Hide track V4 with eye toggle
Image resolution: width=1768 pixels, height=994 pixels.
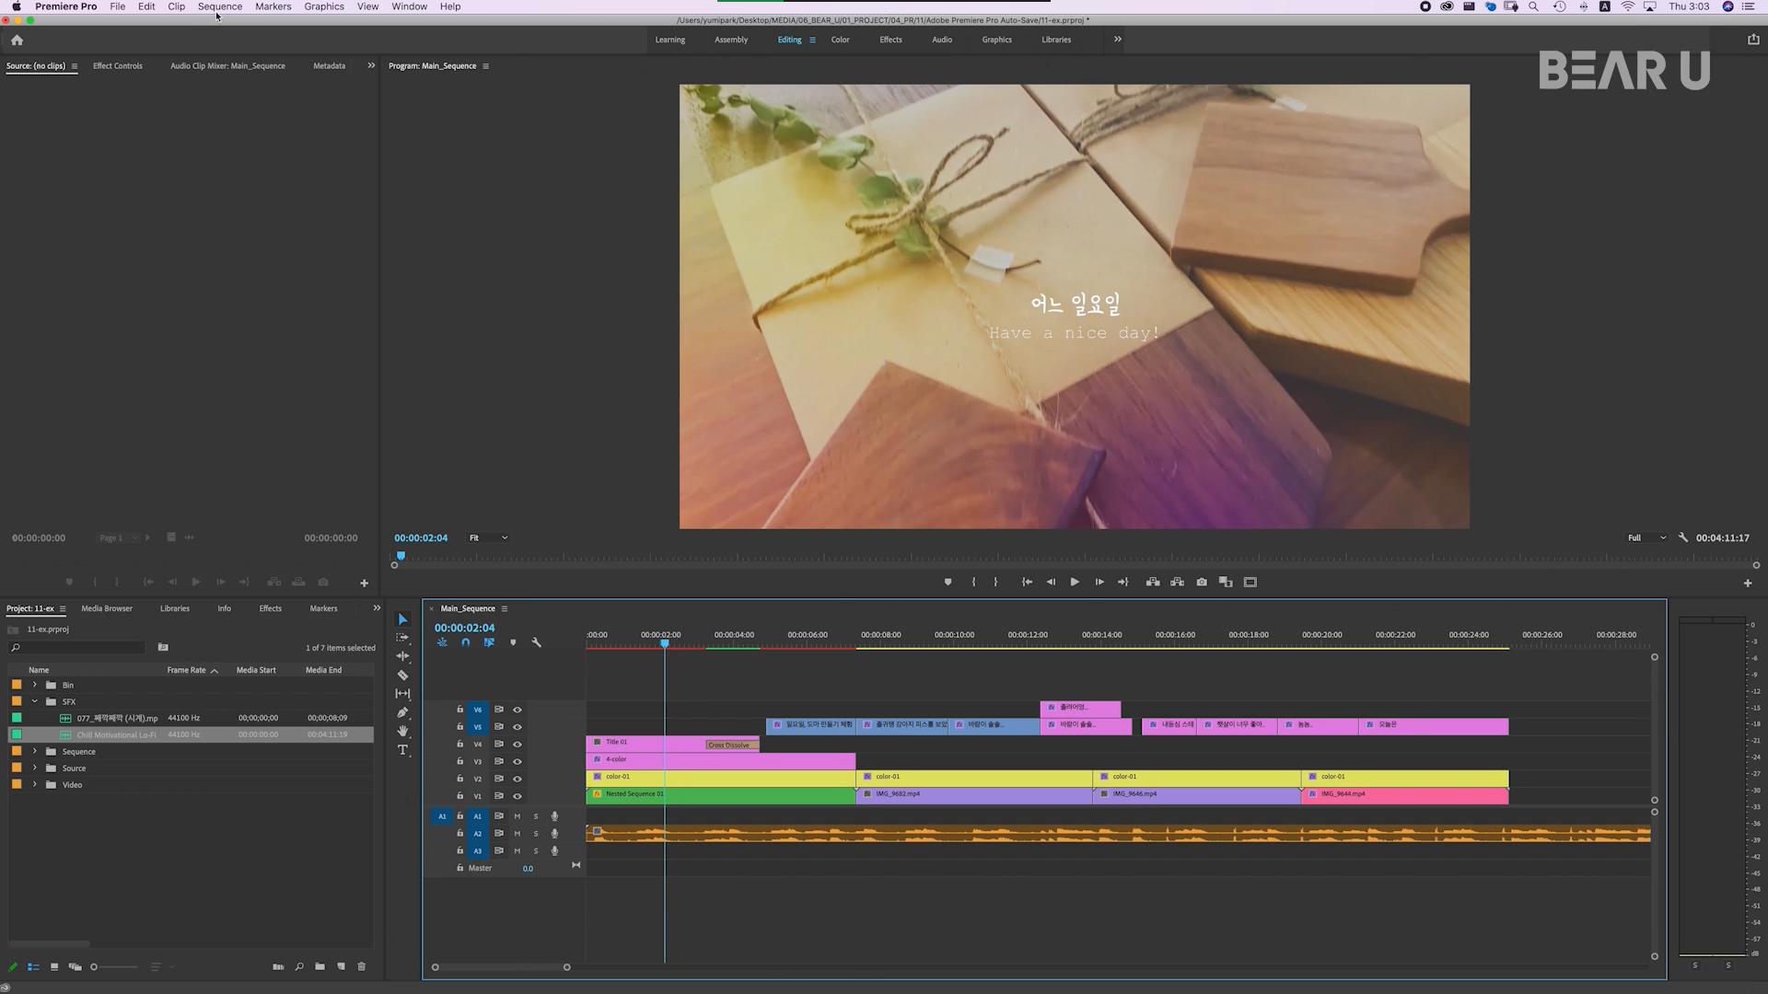pyautogui.click(x=518, y=744)
